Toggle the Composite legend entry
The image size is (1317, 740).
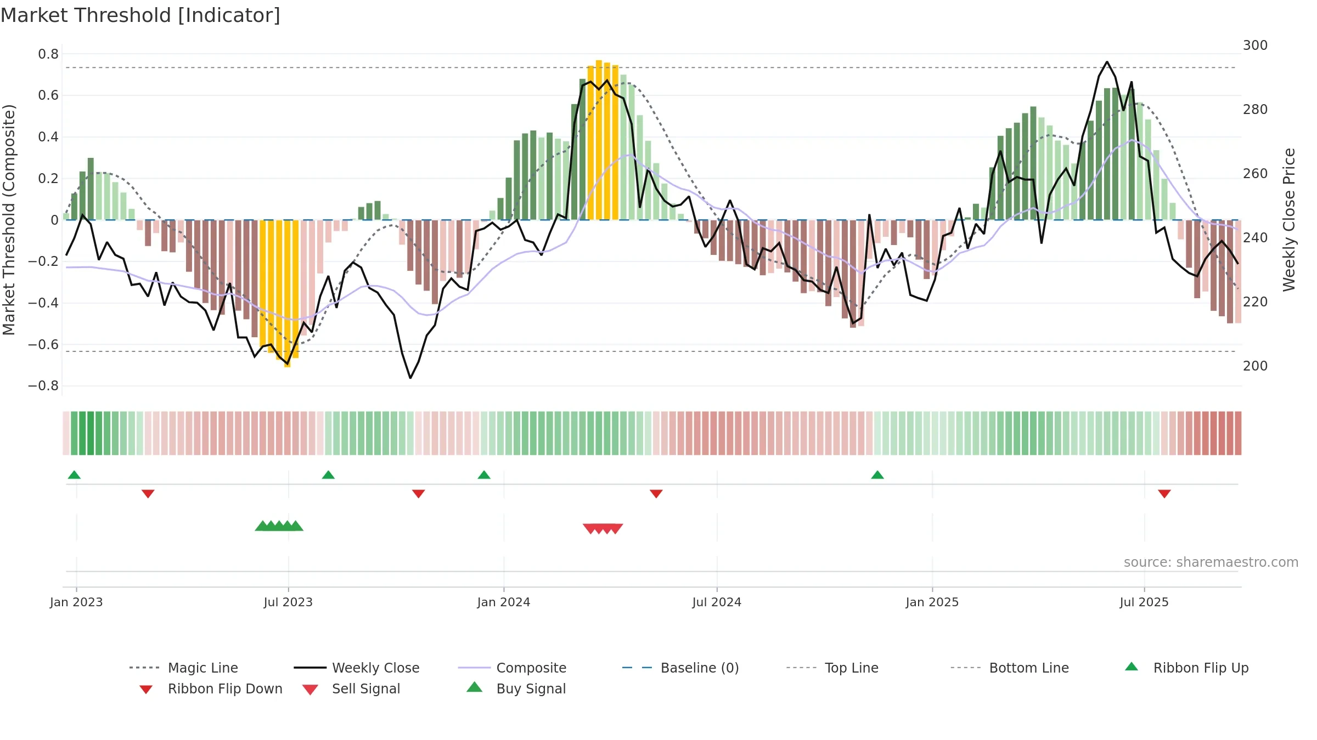click(513, 668)
